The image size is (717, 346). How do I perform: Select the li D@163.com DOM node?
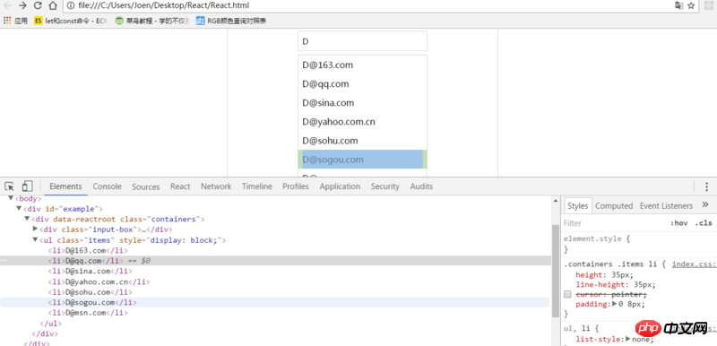click(x=88, y=250)
